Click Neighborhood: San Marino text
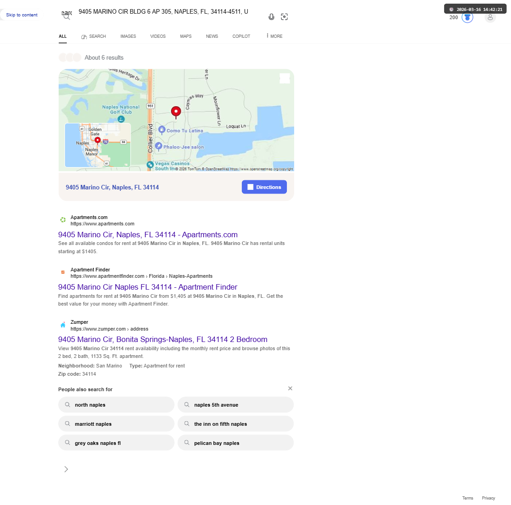511x505 pixels. (90, 366)
